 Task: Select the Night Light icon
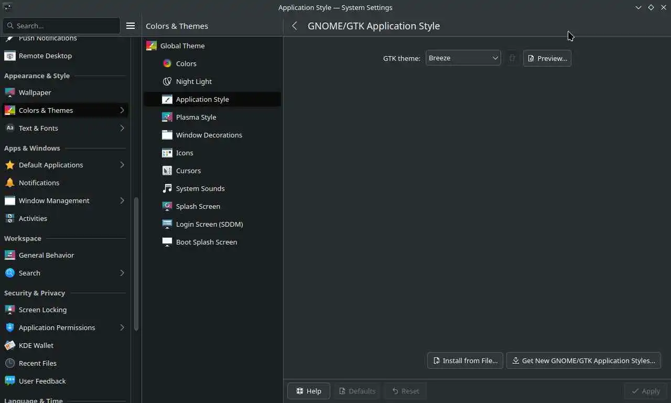click(x=167, y=81)
